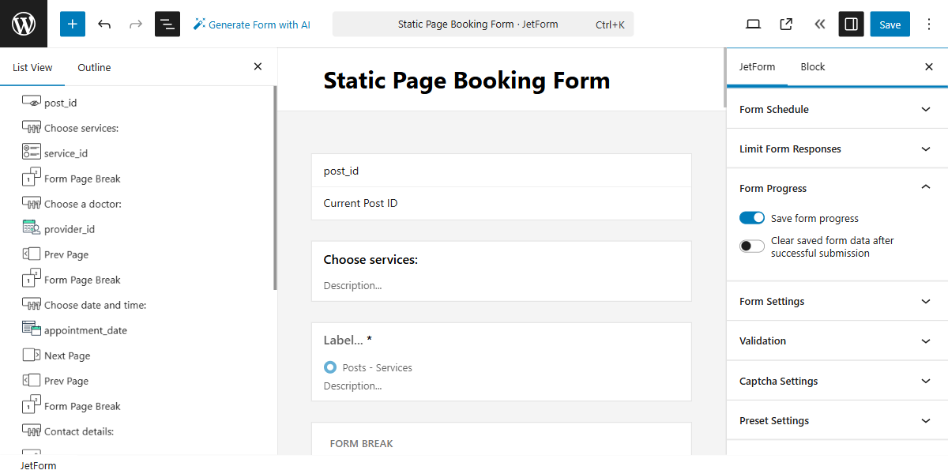Click Generate Form with AI
The width and height of the screenshot is (948, 474).
[x=251, y=24]
